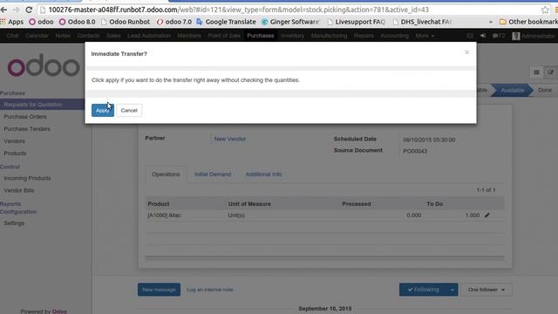
Task: Select Vendors in the sidebar
Action: tap(15, 141)
